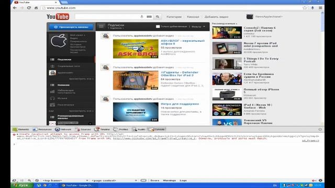Image resolution: width=335 pixels, height=188 pixels.
Task: Open DevTools Network panel
Action: tap(63, 129)
